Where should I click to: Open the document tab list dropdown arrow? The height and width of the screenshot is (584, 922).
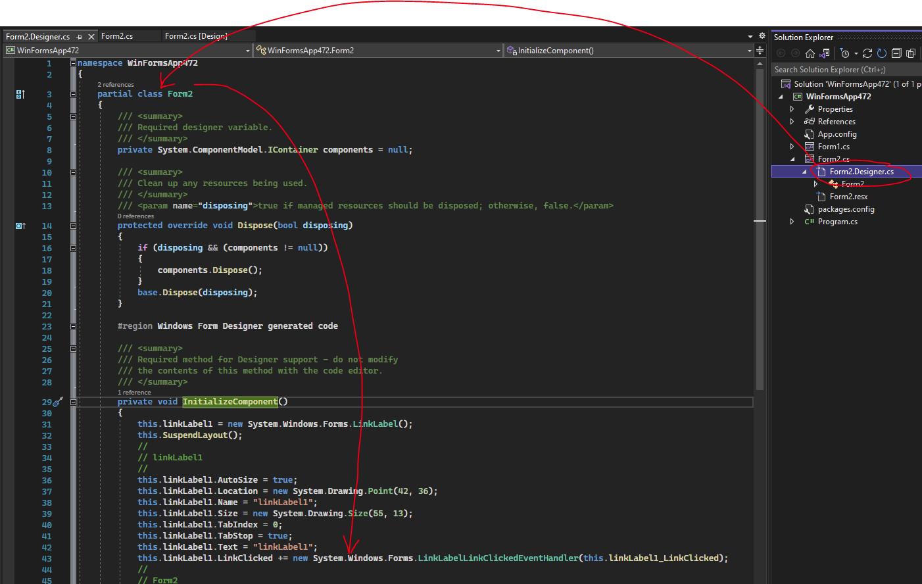tap(750, 37)
